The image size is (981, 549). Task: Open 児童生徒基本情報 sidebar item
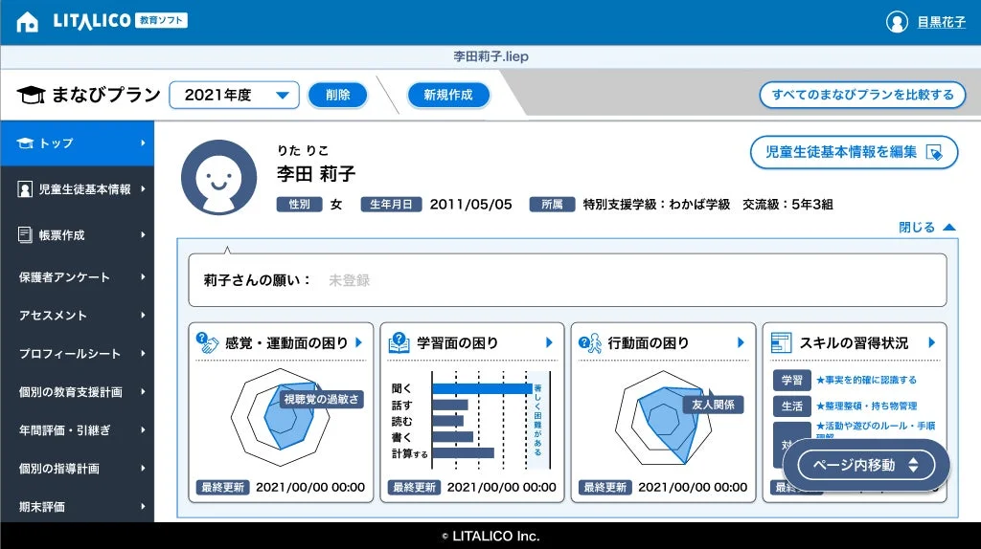(77, 189)
